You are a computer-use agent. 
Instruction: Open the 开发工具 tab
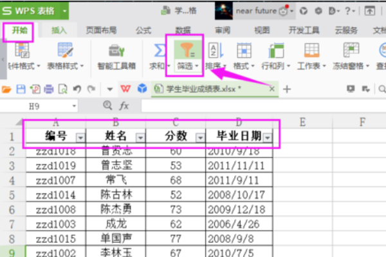click(304, 30)
